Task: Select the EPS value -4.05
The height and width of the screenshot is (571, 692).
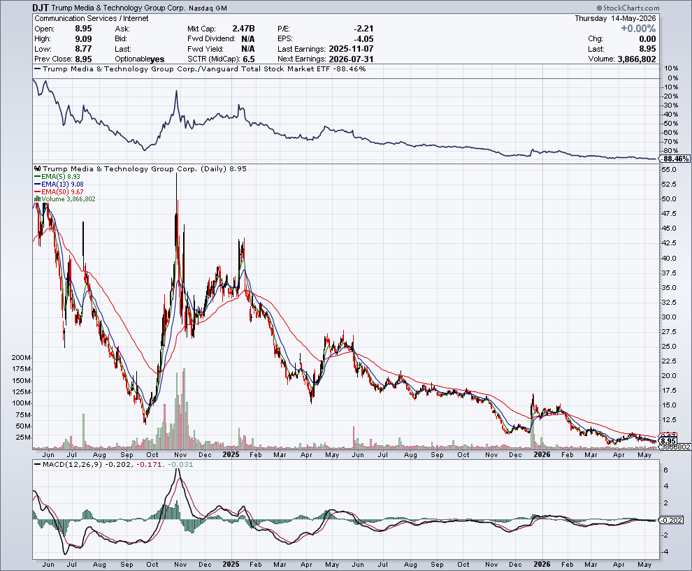Action: click(x=363, y=39)
